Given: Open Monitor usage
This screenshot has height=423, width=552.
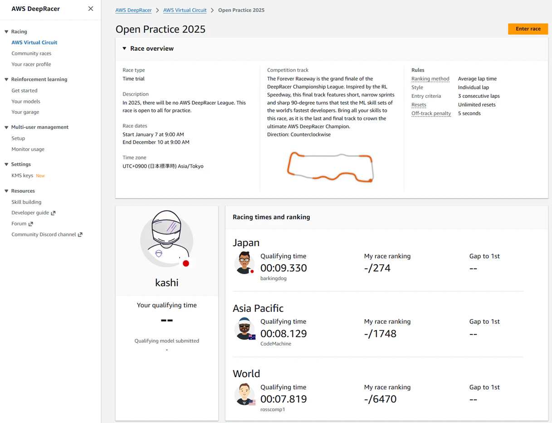Looking at the screenshot, I should point(28,149).
